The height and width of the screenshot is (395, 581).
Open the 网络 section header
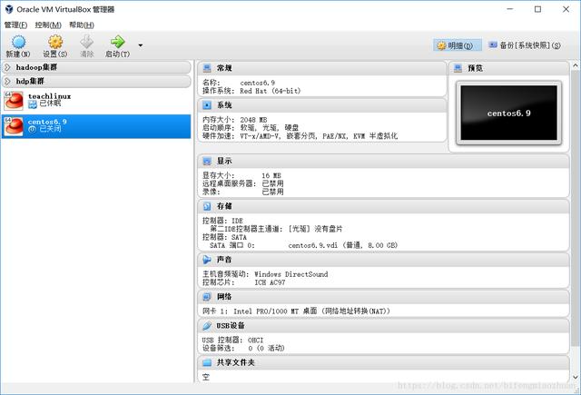383,297
